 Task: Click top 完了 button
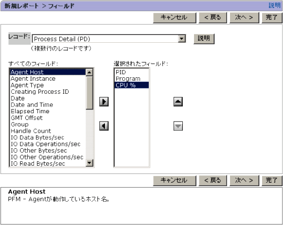point(272,17)
